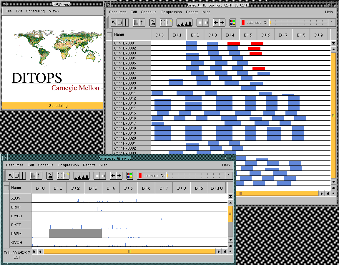
Task: Toggle the table layout icon beside Name in Capacity Window
Action: [x=109, y=35]
